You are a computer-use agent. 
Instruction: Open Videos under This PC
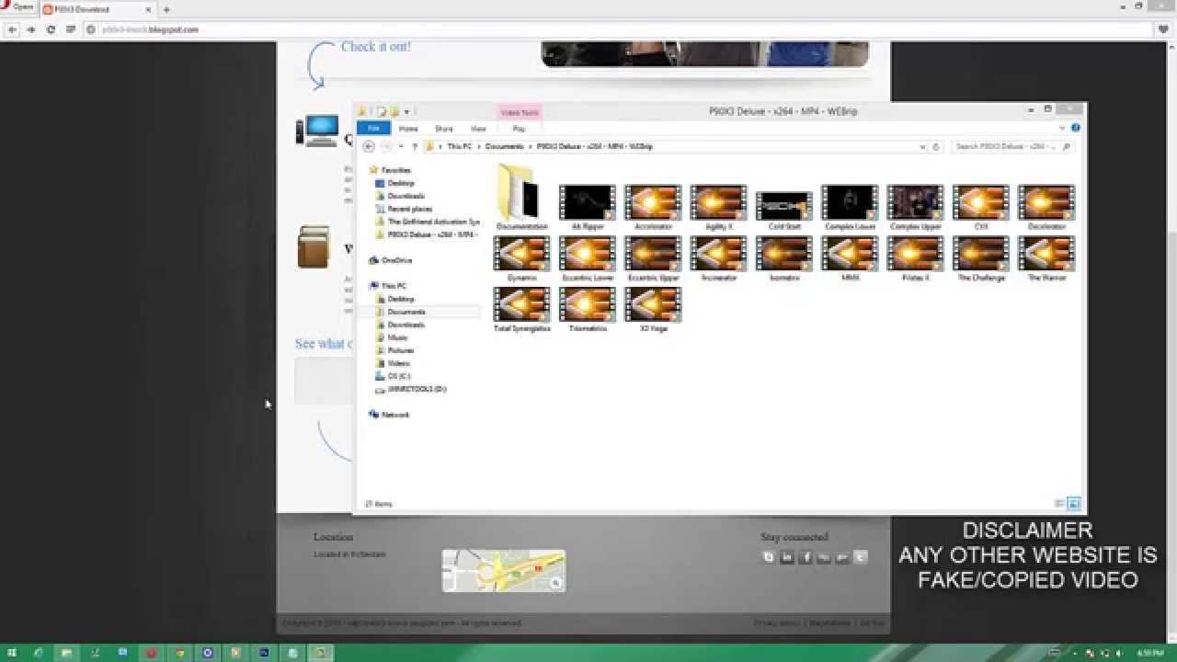pyautogui.click(x=398, y=363)
